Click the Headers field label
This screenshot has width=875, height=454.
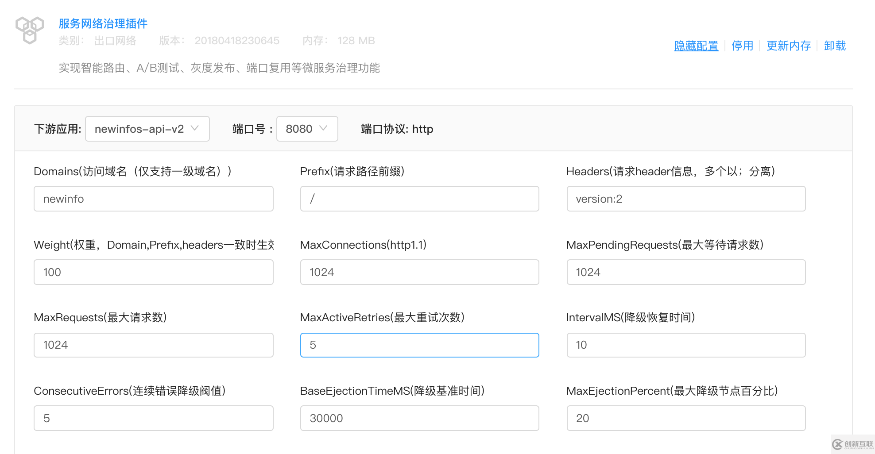[671, 171]
